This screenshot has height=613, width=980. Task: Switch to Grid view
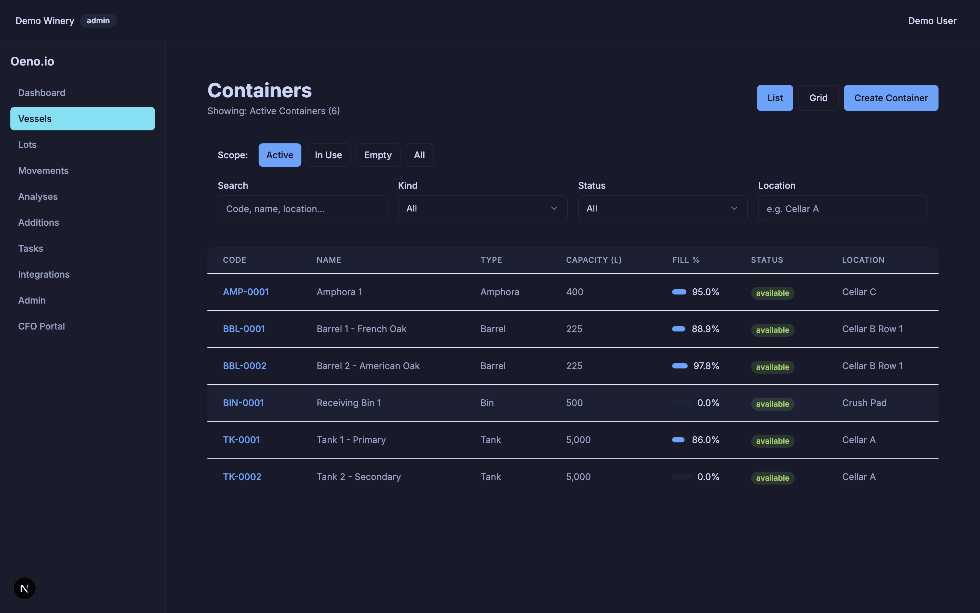818,98
